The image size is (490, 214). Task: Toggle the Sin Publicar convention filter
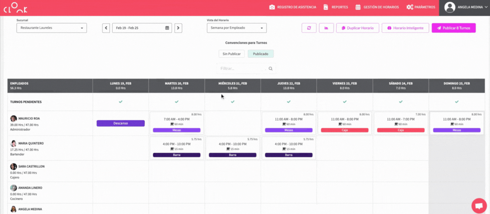click(232, 54)
